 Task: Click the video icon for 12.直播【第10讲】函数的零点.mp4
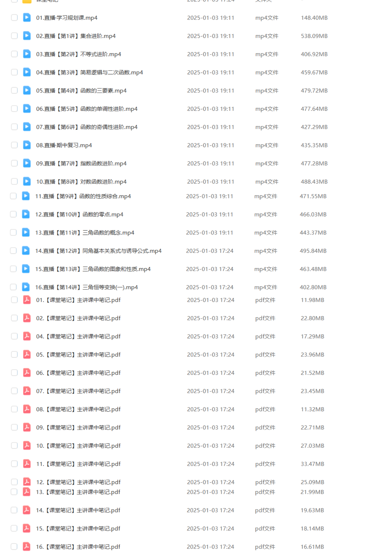(x=26, y=214)
